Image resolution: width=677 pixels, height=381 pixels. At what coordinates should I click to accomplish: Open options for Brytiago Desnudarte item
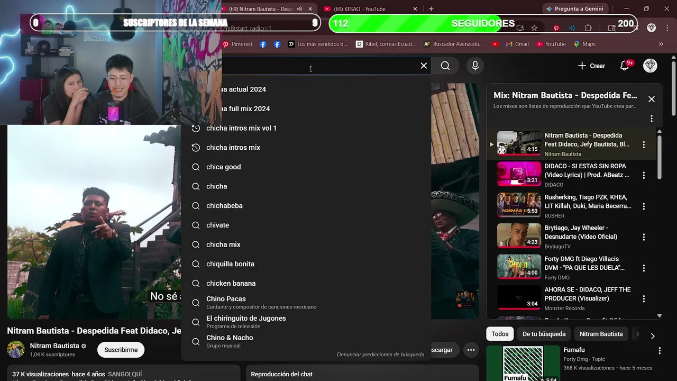pos(644,237)
